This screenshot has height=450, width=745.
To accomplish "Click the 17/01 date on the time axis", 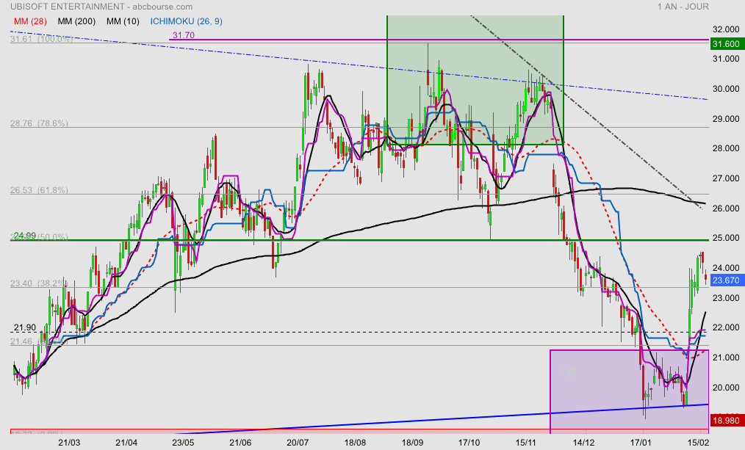I will click(x=641, y=443).
